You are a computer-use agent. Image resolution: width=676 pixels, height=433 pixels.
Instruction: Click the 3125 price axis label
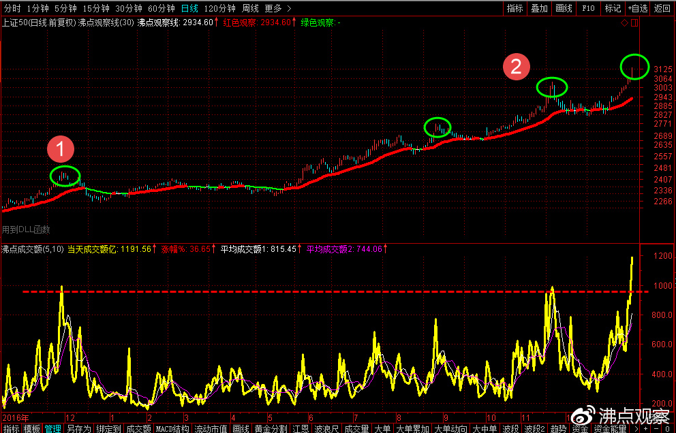[662, 69]
